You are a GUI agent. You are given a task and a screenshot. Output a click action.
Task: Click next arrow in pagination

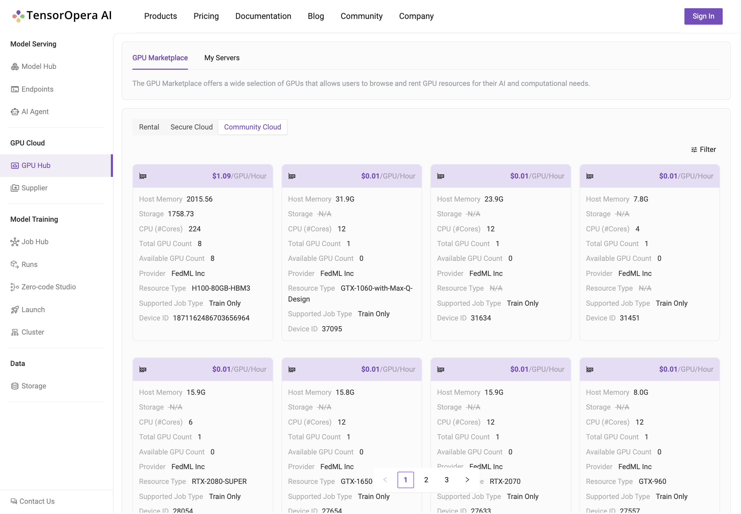point(467,480)
